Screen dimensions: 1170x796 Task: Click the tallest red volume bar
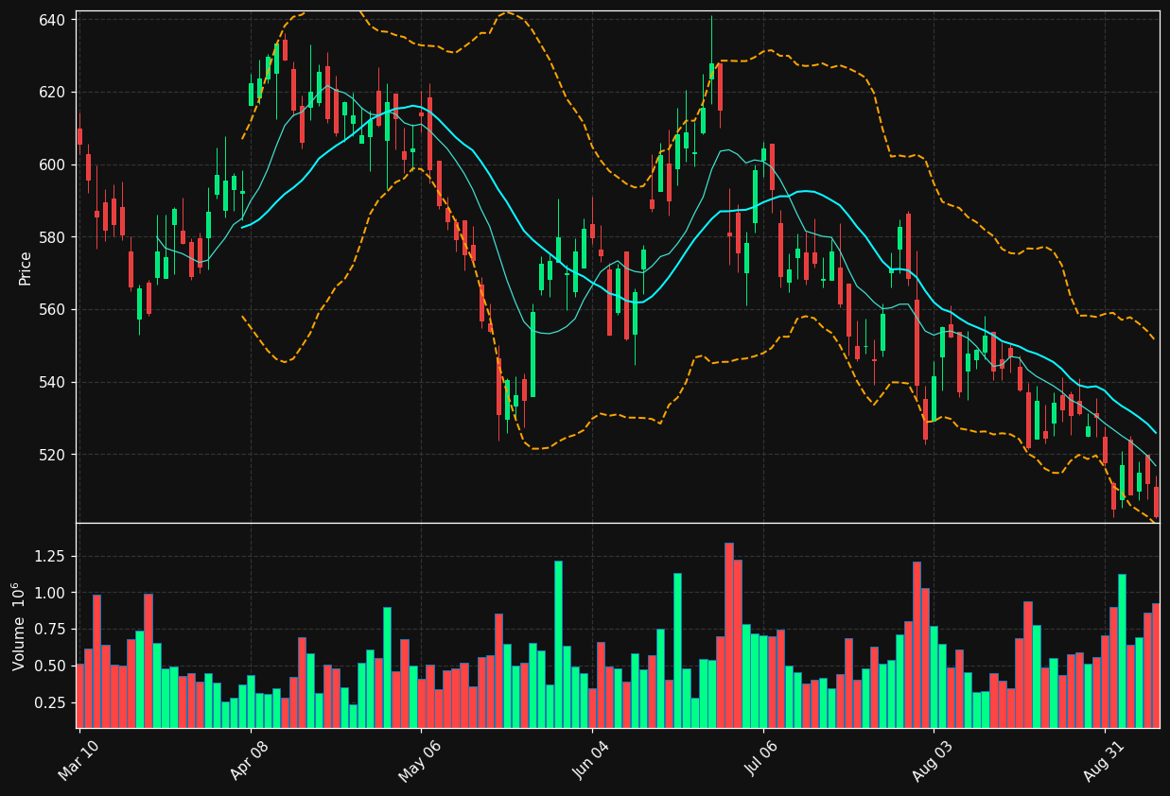[729, 635]
